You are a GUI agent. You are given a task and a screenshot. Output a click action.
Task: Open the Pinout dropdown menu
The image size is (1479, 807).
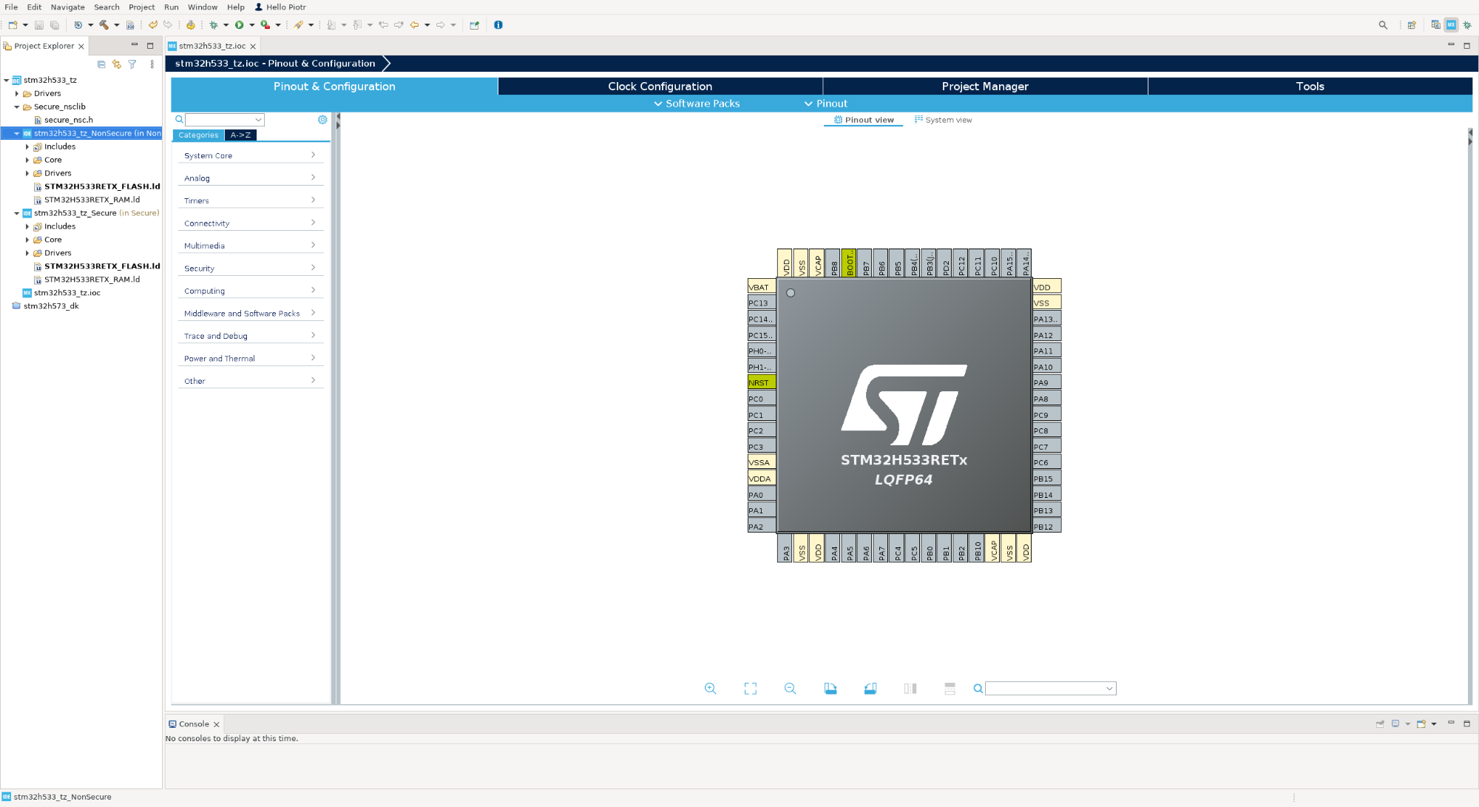pyautogui.click(x=825, y=104)
